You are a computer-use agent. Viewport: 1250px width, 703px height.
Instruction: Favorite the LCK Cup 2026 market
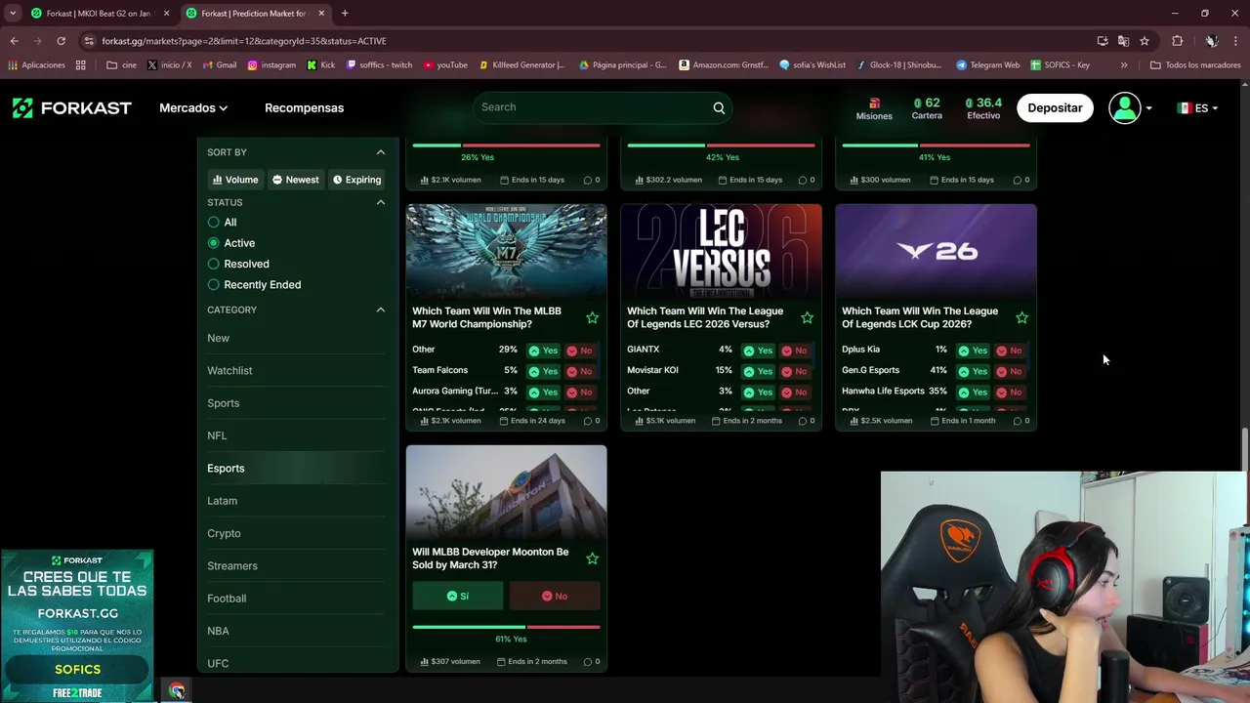pyautogui.click(x=1022, y=317)
